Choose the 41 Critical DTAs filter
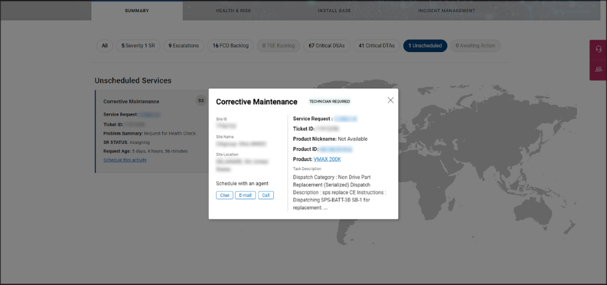The width and height of the screenshot is (607, 285). 376,46
